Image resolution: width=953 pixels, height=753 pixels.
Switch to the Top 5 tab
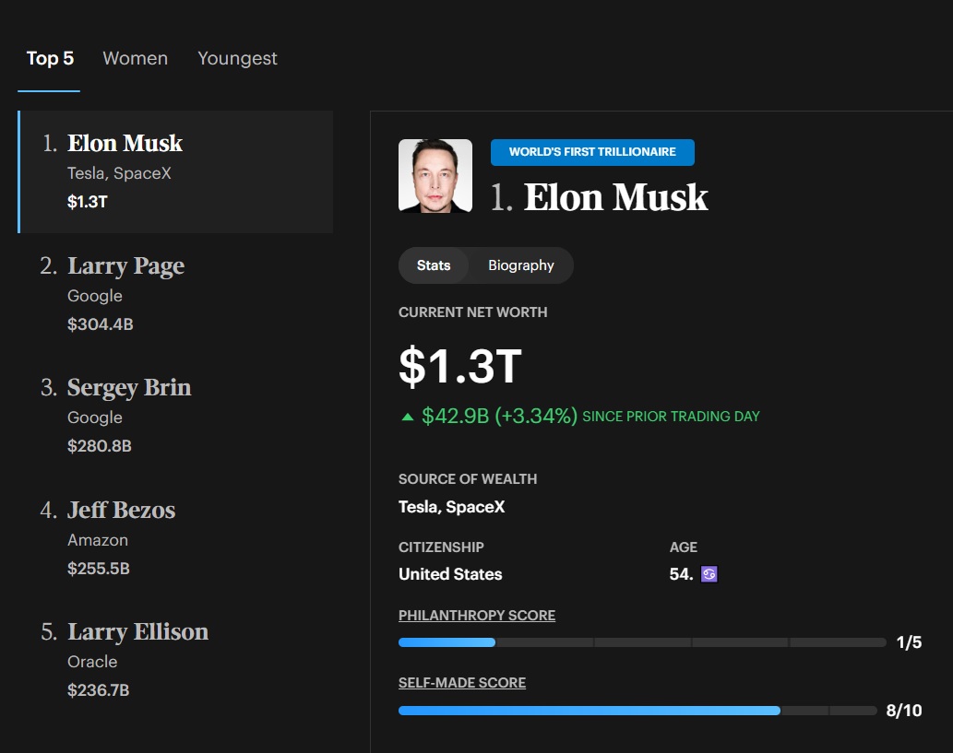pyautogui.click(x=50, y=58)
